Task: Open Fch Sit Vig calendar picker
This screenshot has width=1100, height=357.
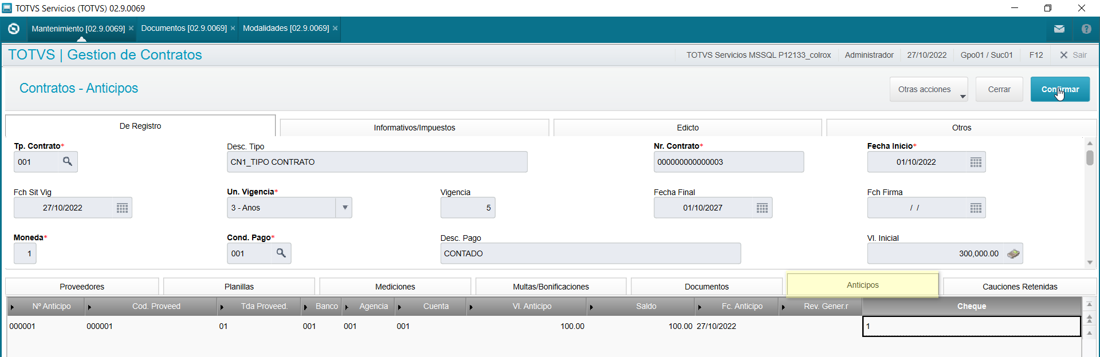Action: [122, 208]
